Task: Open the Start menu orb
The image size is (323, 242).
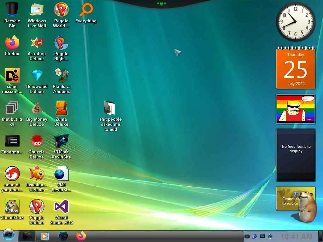Action: 8,235
